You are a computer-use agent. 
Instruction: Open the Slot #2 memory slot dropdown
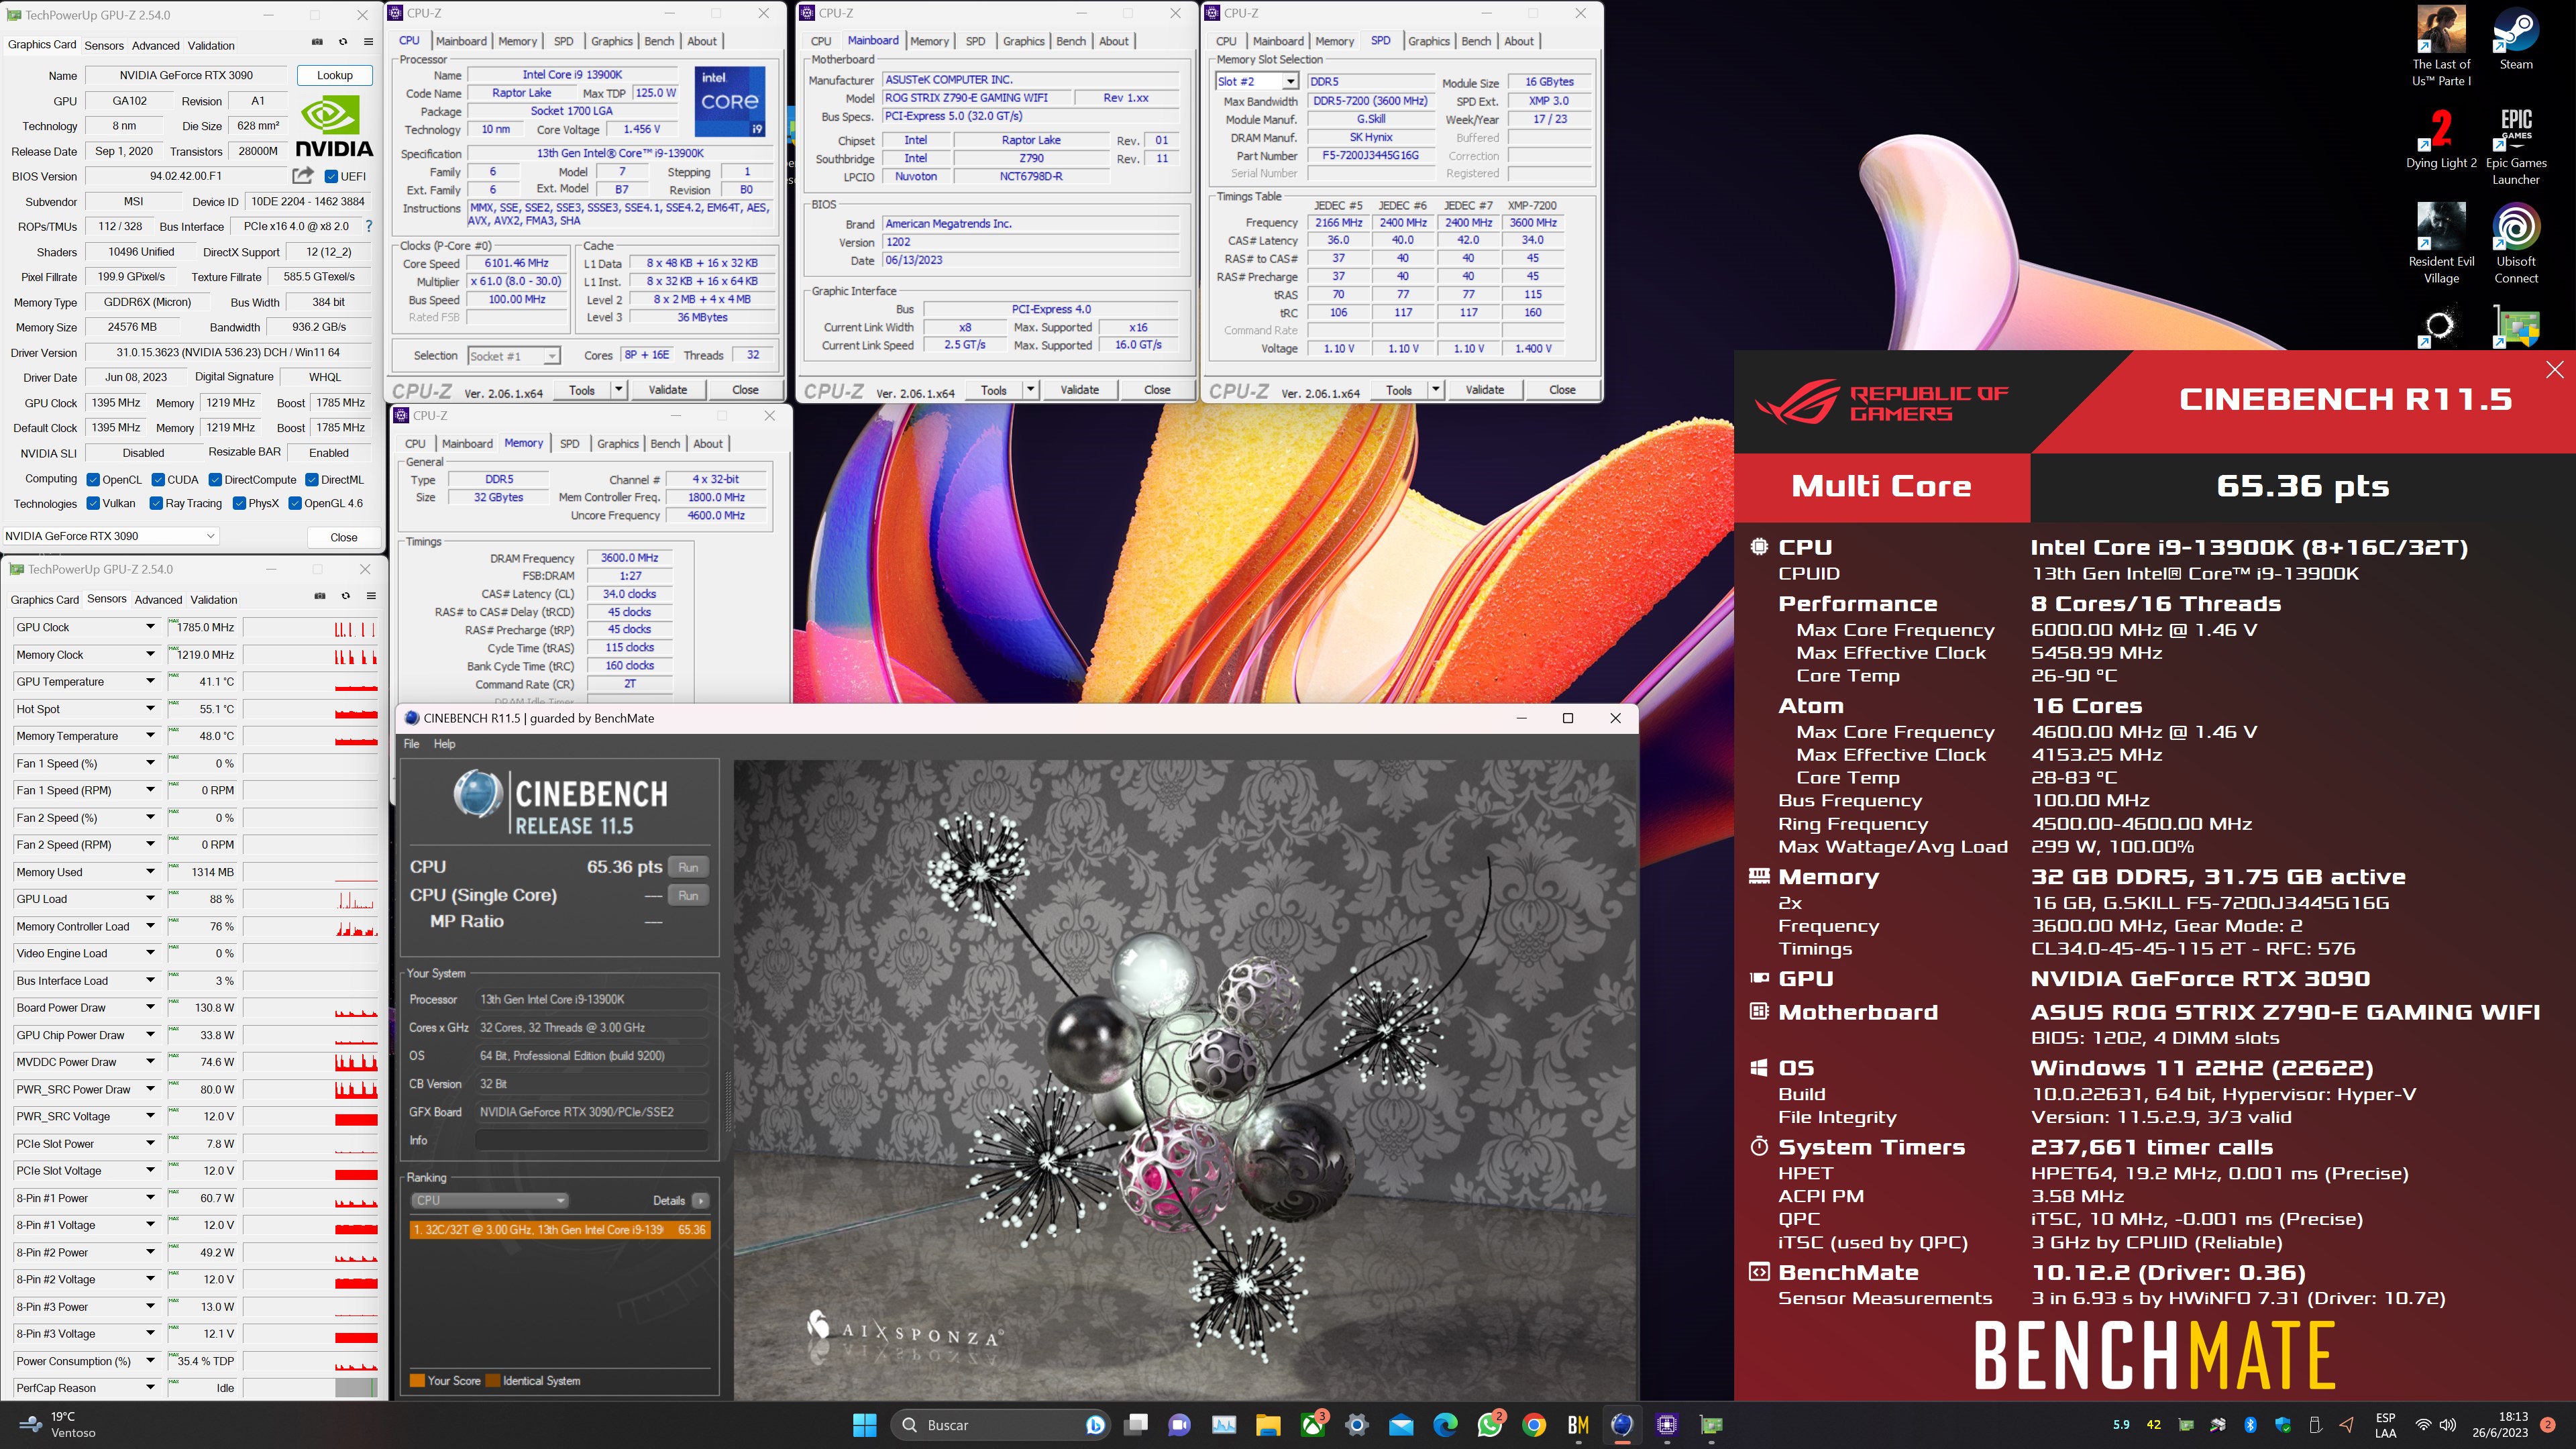coord(1256,81)
